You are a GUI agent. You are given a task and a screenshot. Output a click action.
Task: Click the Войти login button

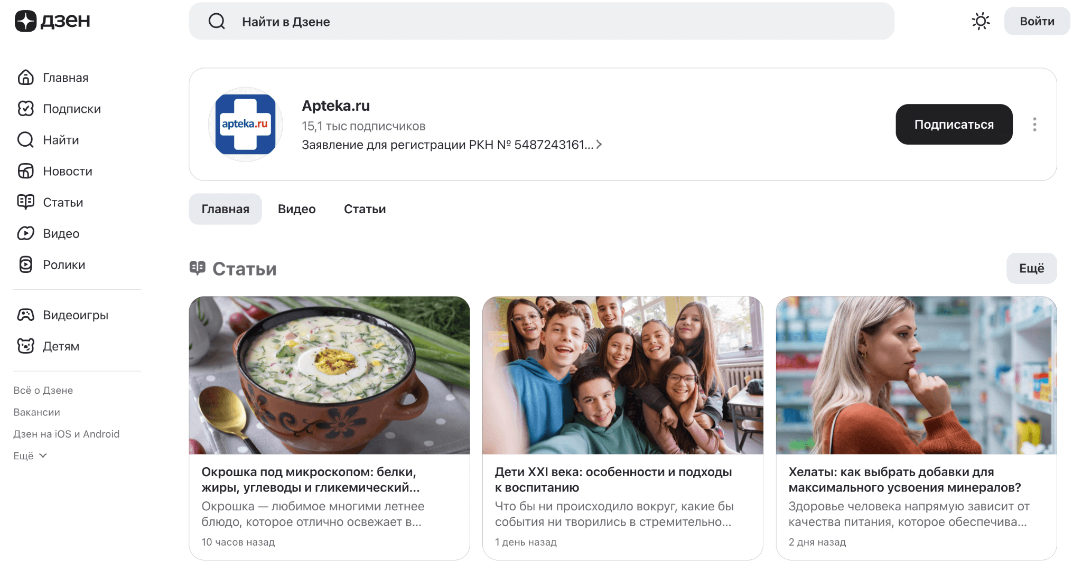(1037, 21)
